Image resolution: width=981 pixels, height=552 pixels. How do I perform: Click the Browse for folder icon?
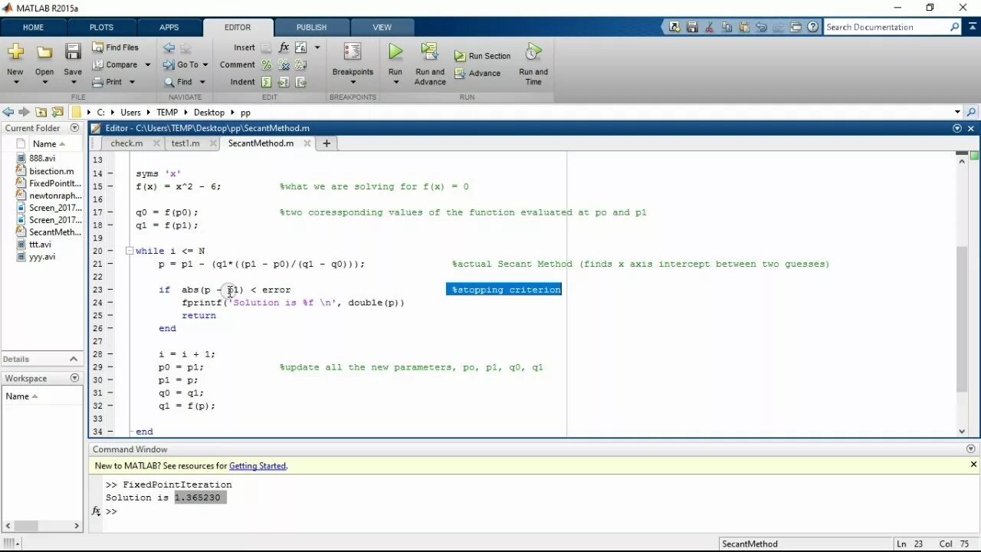click(57, 112)
